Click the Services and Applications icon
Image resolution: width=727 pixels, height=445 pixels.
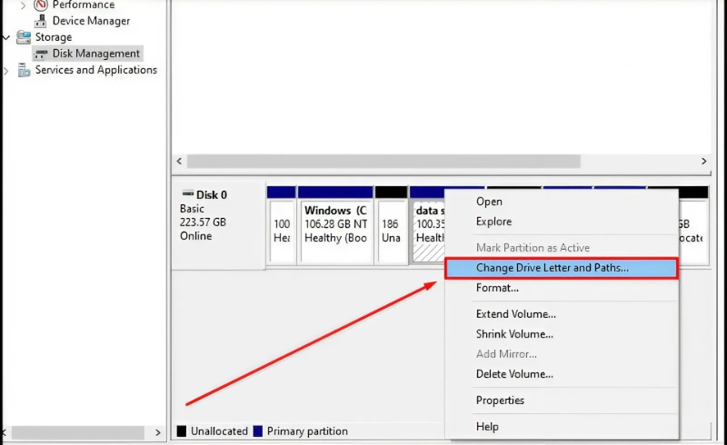[24, 70]
